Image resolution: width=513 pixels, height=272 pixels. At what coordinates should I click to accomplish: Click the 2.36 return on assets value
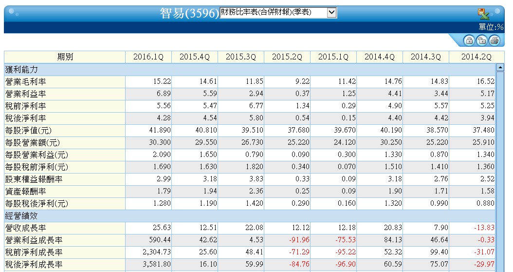[x=256, y=191]
